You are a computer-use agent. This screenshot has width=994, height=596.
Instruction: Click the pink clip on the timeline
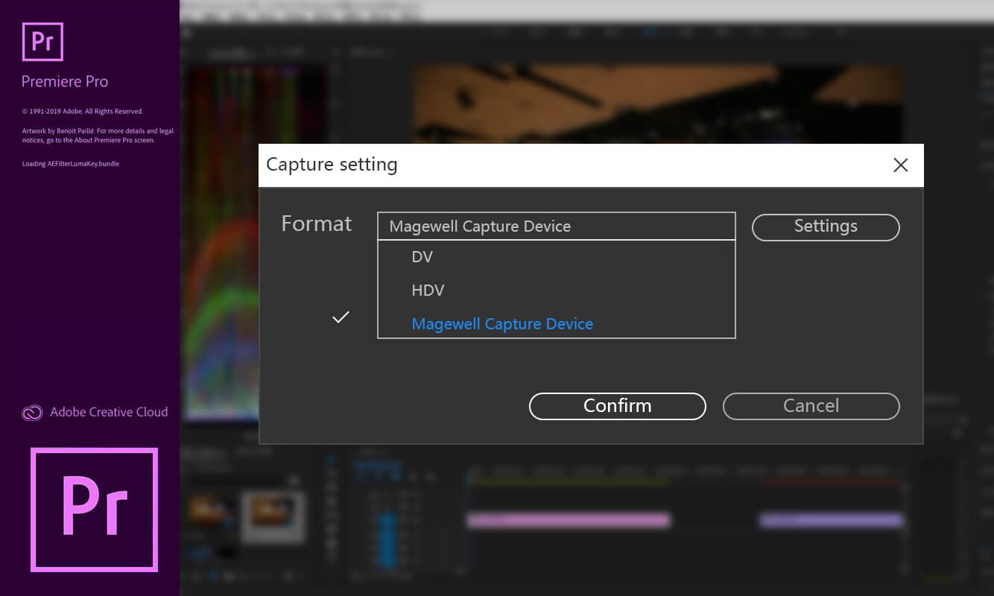pyautogui.click(x=568, y=520)
